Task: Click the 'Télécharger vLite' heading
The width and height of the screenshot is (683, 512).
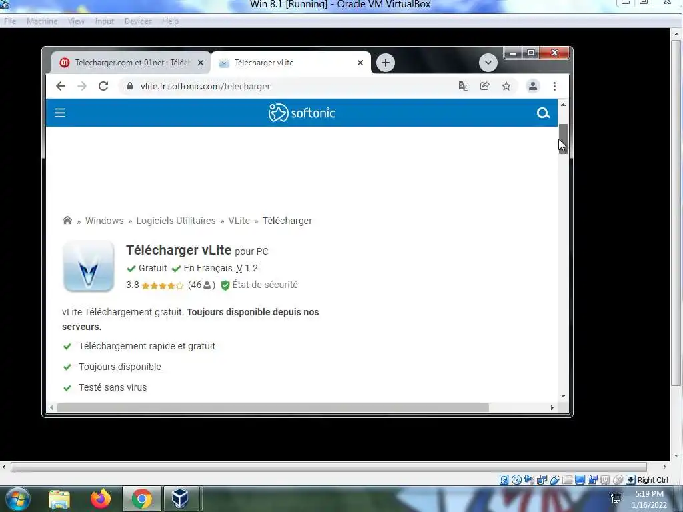Action: [179, 251]
